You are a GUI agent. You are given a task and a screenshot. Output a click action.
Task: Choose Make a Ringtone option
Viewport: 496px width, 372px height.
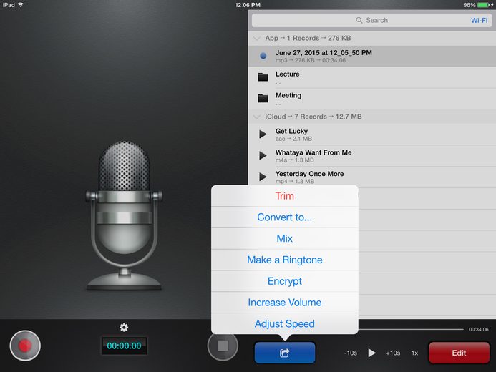(285, 260)
